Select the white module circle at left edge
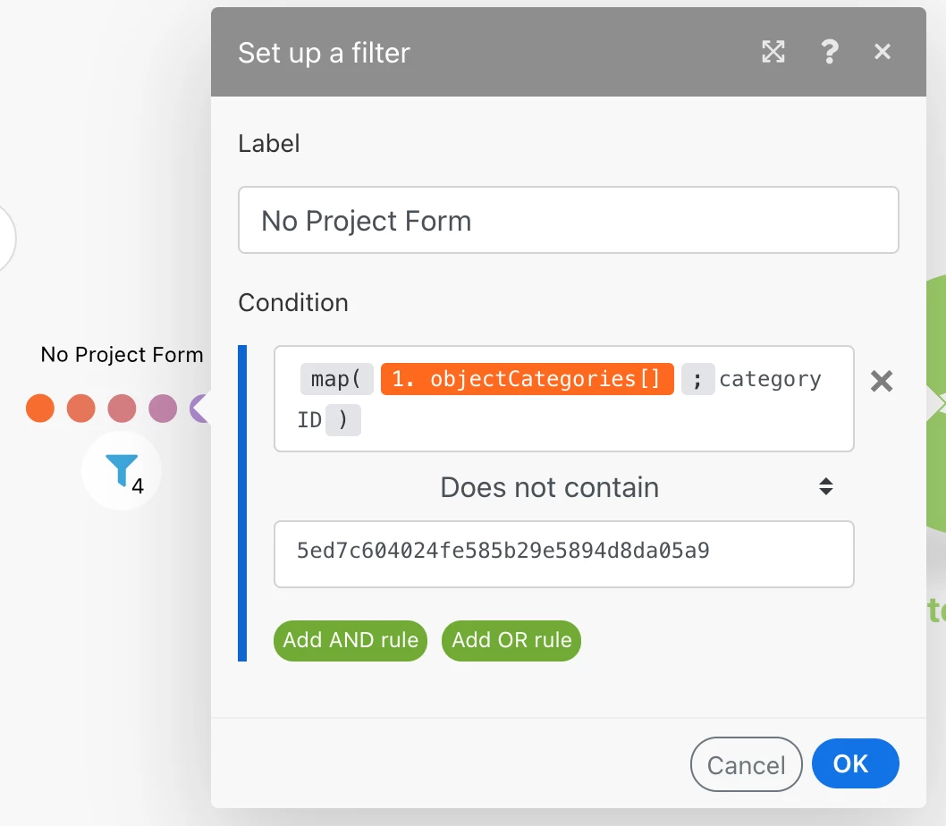The height and width of the screenshot is (826, 946). [x=5, y=239]
